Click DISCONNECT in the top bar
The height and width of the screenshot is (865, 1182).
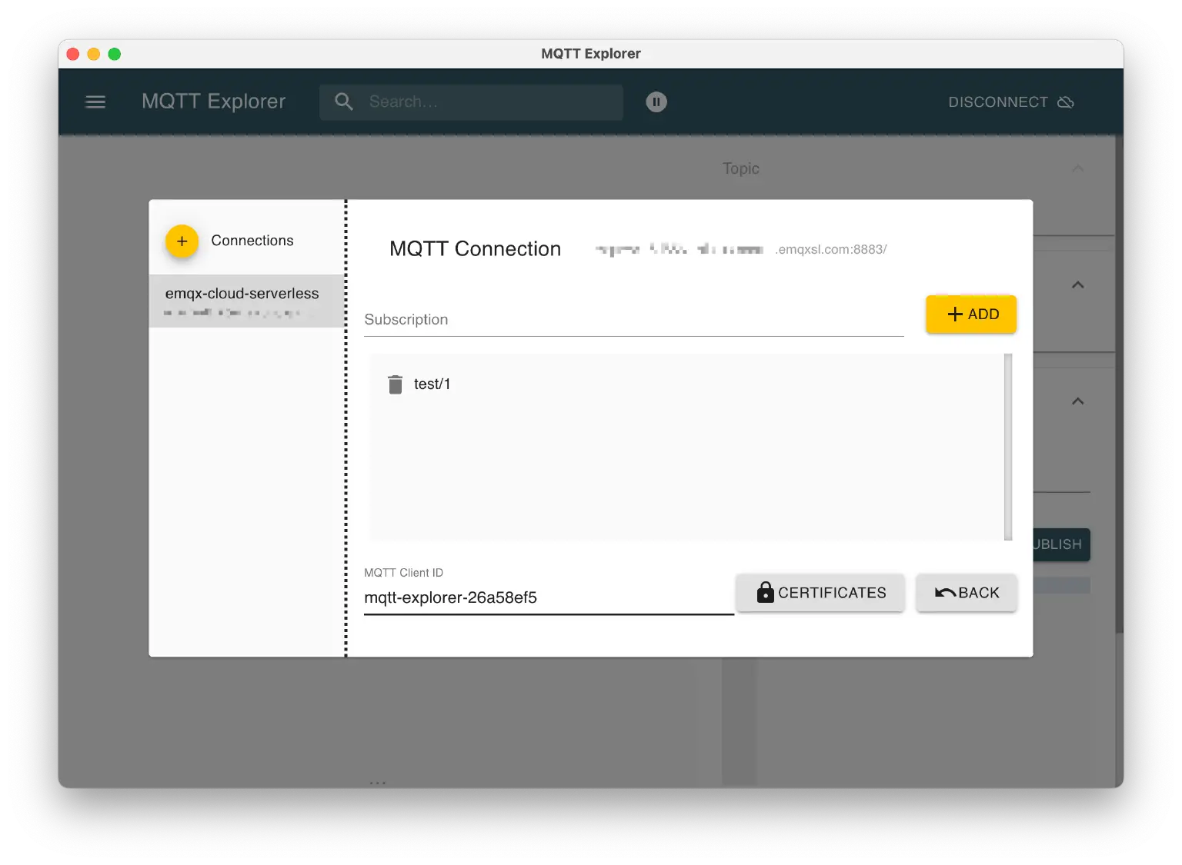[x=998, y=101]
